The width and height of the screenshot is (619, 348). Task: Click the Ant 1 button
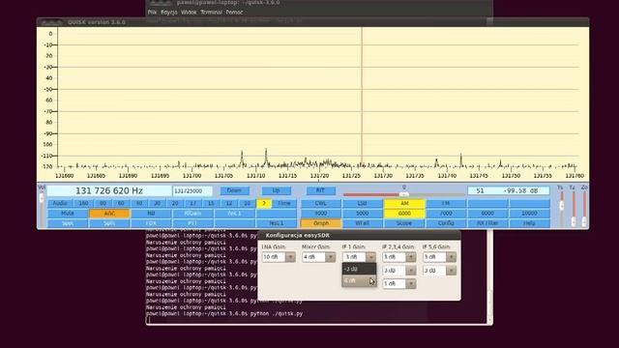click(234, 214)
